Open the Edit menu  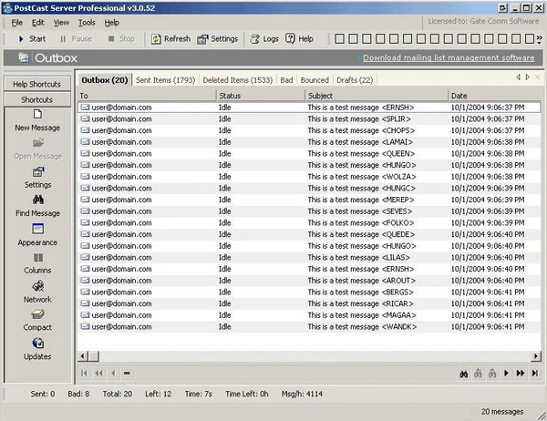tap(38, 23)
